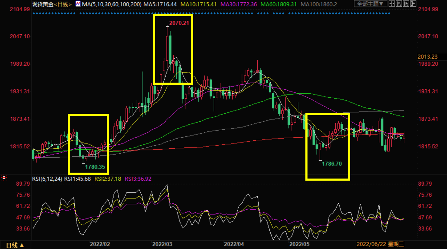Click the 2070.21 high price label
The image size is (447, 249).
[x=179, y=23]
